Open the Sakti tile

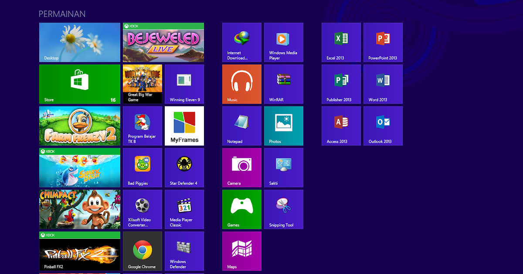point(284,167)
